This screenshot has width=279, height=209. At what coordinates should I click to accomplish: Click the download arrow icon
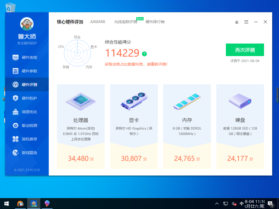pyautogui.click(x=236, y=22)
